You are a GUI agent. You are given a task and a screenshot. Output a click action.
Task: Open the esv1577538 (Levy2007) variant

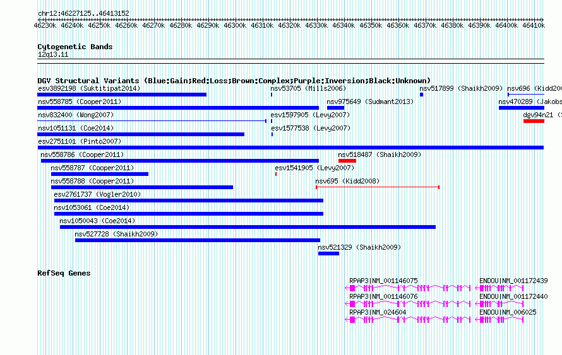click(311, 128)
